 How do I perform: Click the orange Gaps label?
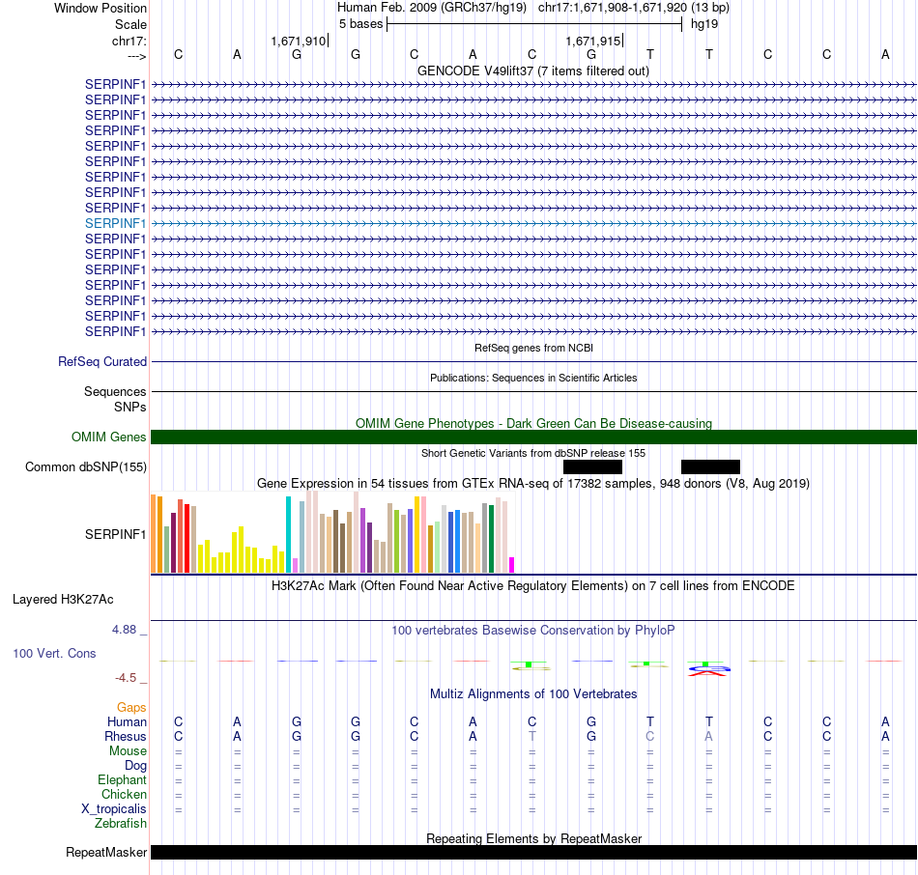(x=131, y=708)
